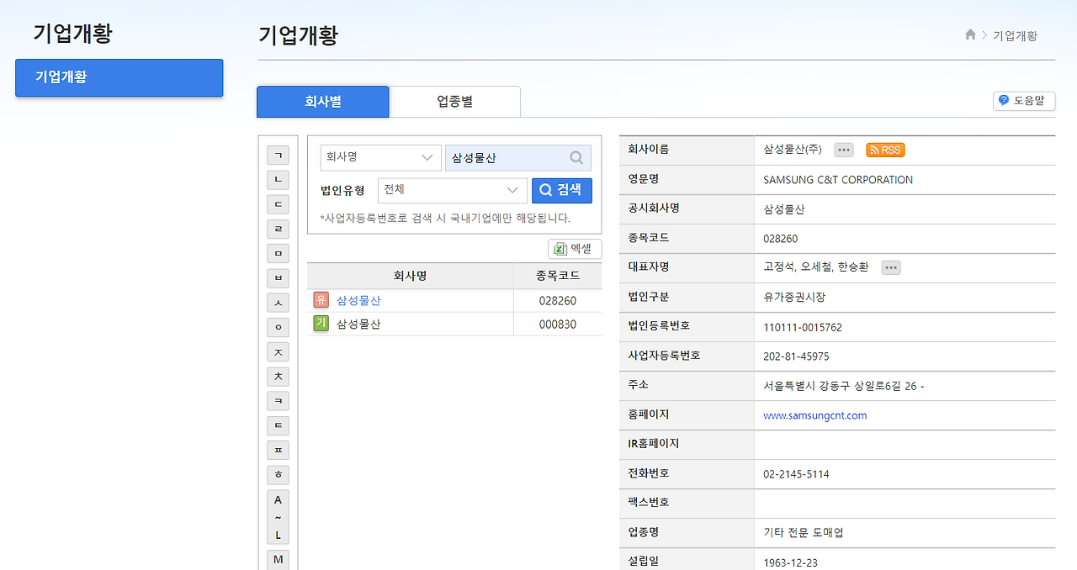Click the 법인구분 value 유가증권시장
The image size is (1077, 570).
794,298
